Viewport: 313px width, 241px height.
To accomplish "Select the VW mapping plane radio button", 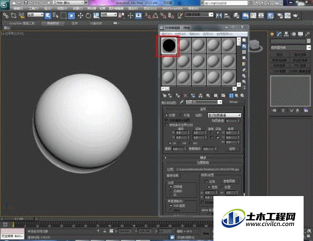I will pyautogui.click(x=180, y=143).
